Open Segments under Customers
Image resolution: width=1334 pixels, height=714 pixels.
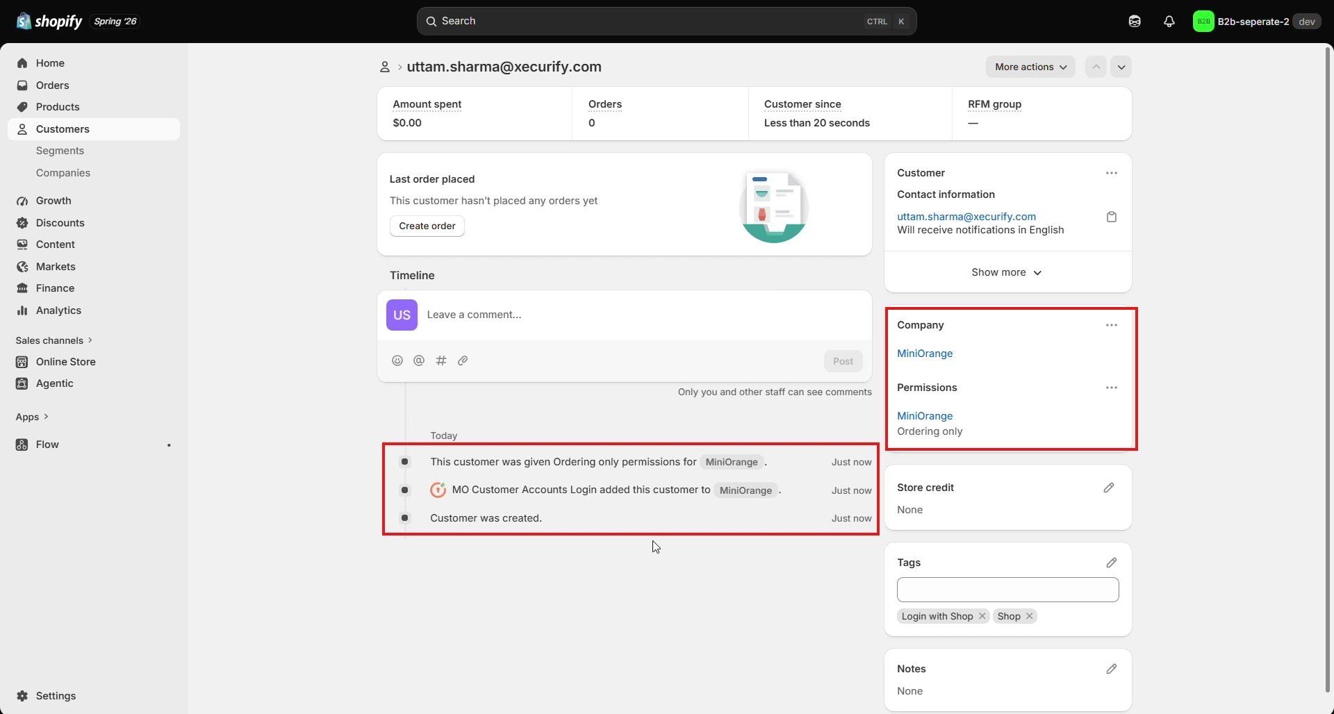click(60, 151)
